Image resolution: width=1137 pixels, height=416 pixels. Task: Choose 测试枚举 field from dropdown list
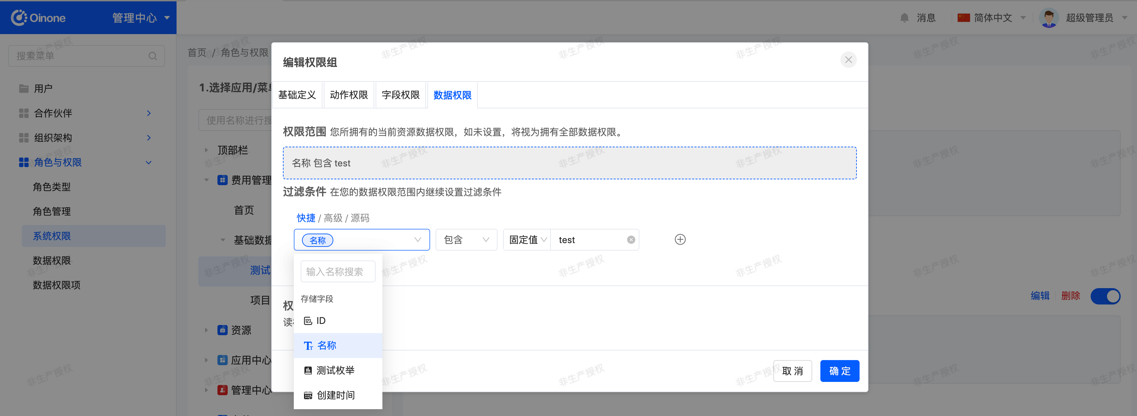(x=335, y=370)
